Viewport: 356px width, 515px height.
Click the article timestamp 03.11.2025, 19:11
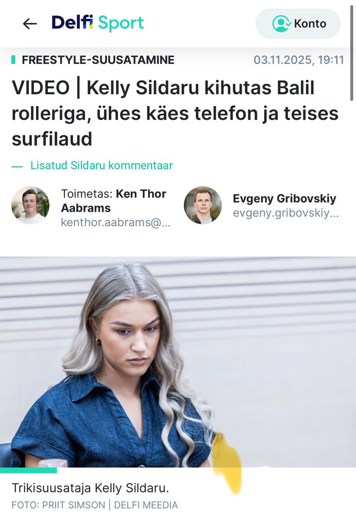point(299,60)
